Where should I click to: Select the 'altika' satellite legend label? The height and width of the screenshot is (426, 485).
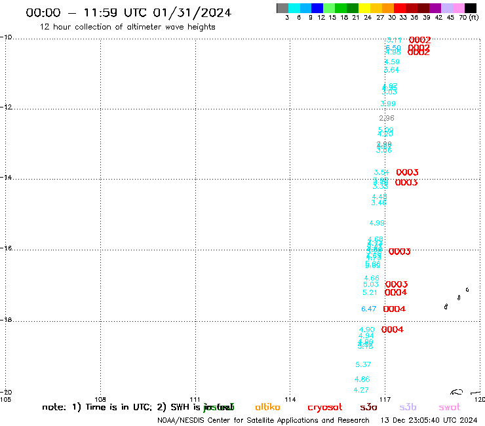click(267, 407)
